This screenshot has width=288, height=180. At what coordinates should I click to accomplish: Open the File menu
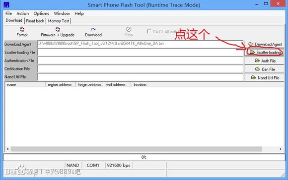(x=8, y=13)
